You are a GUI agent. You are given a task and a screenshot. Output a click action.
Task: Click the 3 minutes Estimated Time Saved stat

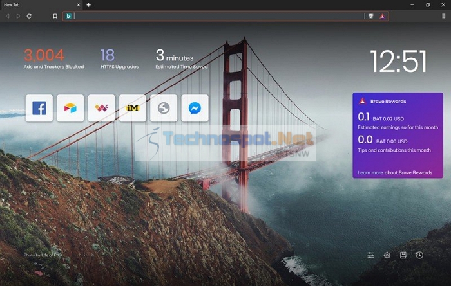[x=182, y=59]
